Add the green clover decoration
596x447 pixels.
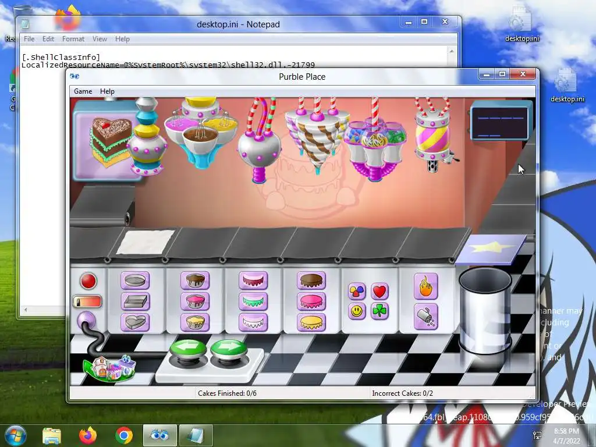pos(379,311)
